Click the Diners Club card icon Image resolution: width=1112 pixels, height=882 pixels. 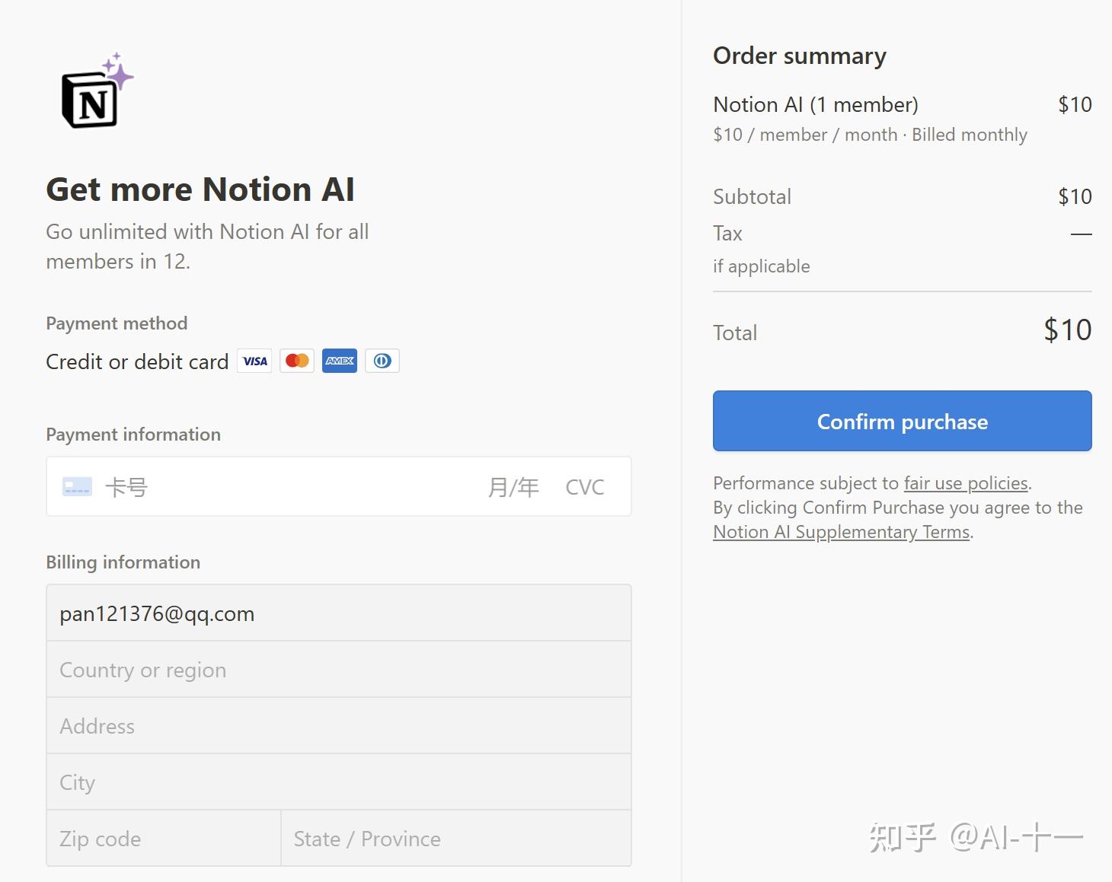pos(382,361)
